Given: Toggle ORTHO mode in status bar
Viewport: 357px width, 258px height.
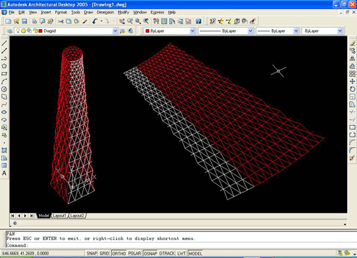Looking at the screenshot, I should [119, 253].
